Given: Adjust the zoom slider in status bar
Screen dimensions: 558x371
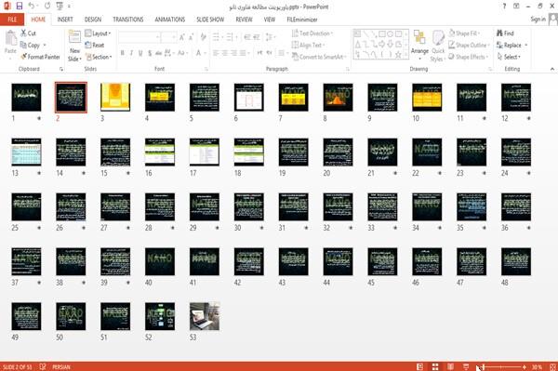Looking at the screenshot, I should click(501, 366).
